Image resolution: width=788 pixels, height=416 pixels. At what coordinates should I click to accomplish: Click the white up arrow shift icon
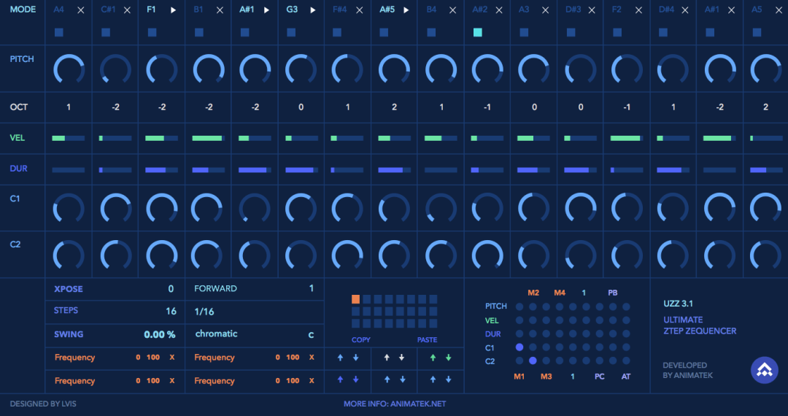click(387, 358)
